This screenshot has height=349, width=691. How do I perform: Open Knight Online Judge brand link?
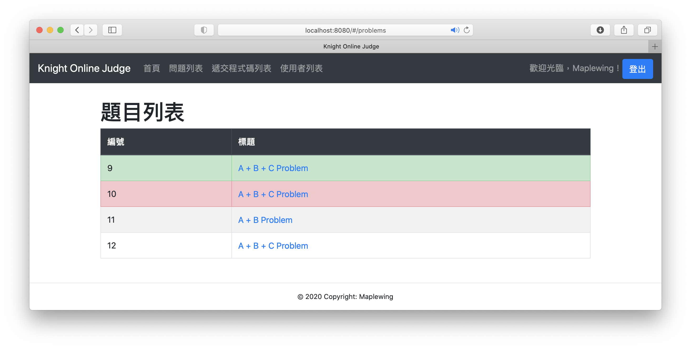(x=84, y=68)
